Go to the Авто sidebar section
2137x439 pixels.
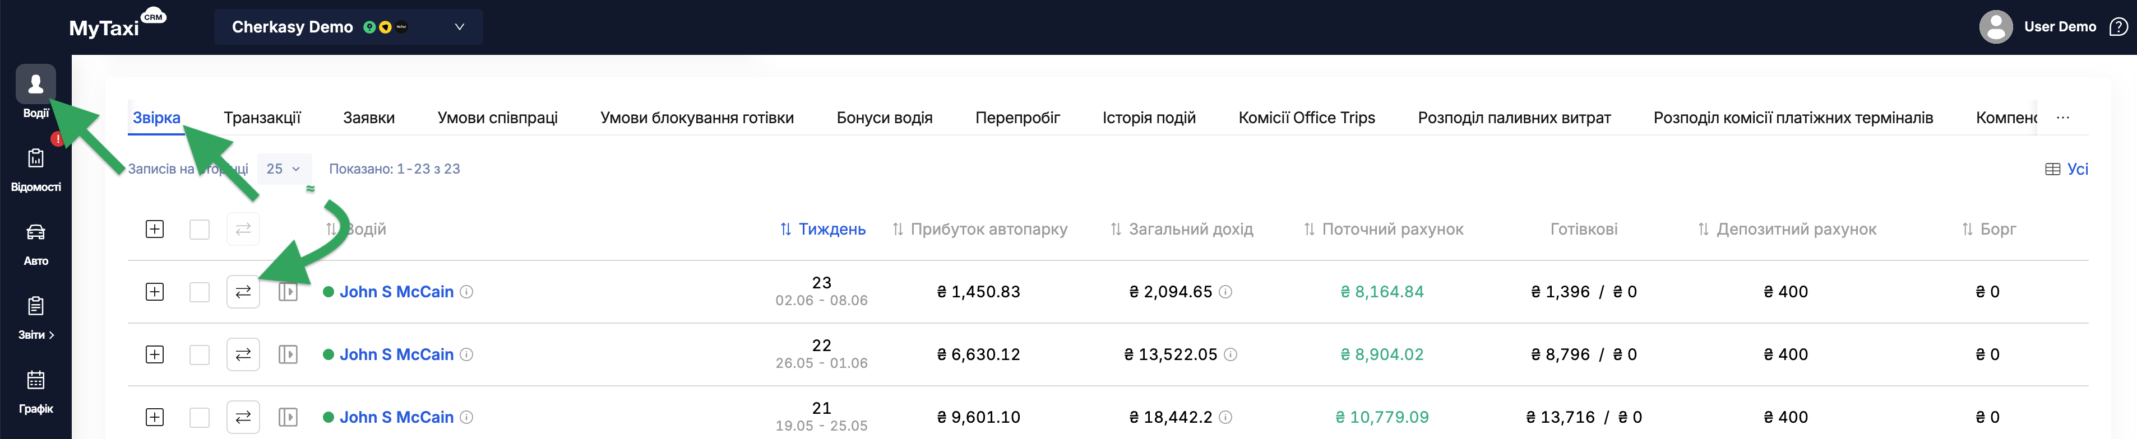tap(36, 244)
